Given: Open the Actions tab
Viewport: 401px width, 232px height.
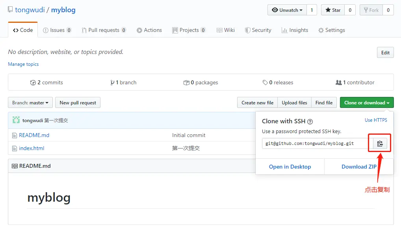Looking at the screenshot, I should point(149,30).
